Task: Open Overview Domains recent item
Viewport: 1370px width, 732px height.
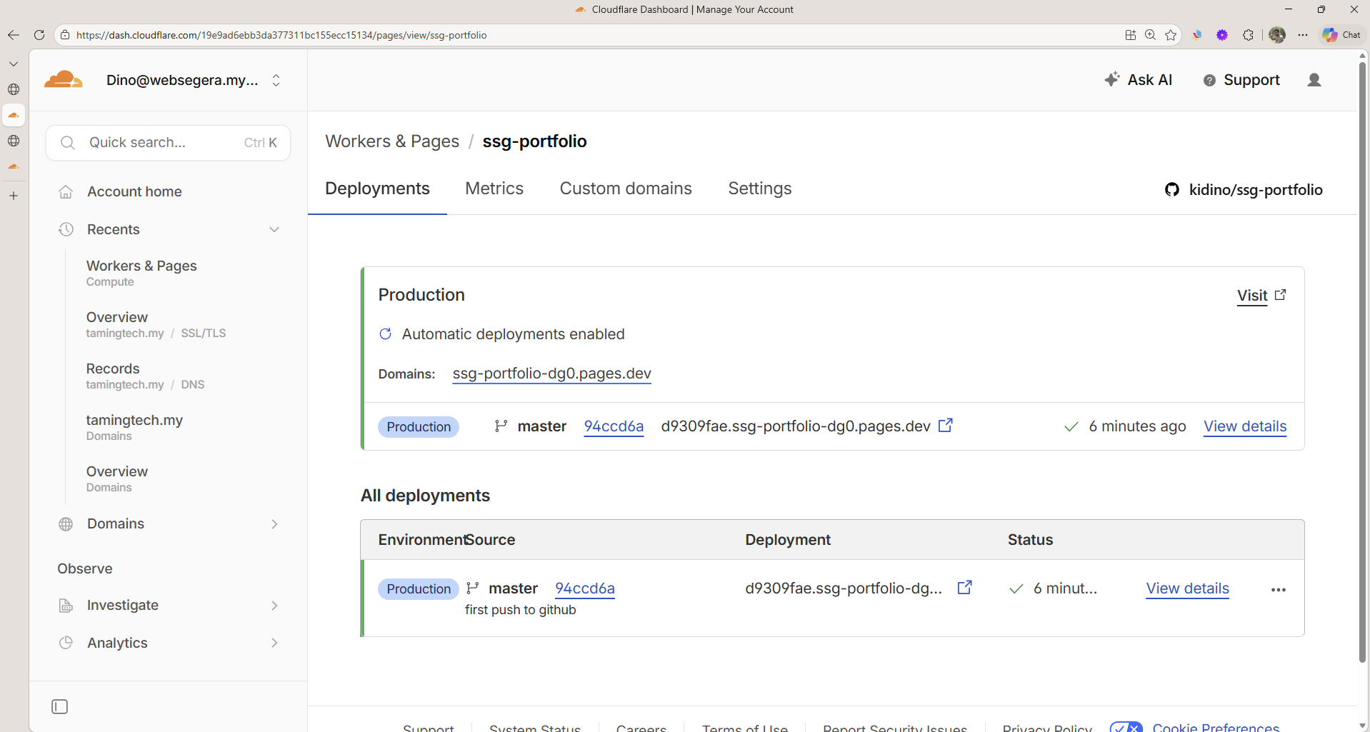Action: (x=117, y=478)
